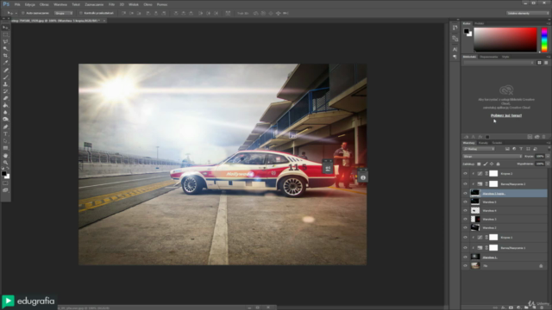This screenshot has width=552, height=310.
Task: Select the Rectangular Marquee tool
Action: tap(5, 34)
